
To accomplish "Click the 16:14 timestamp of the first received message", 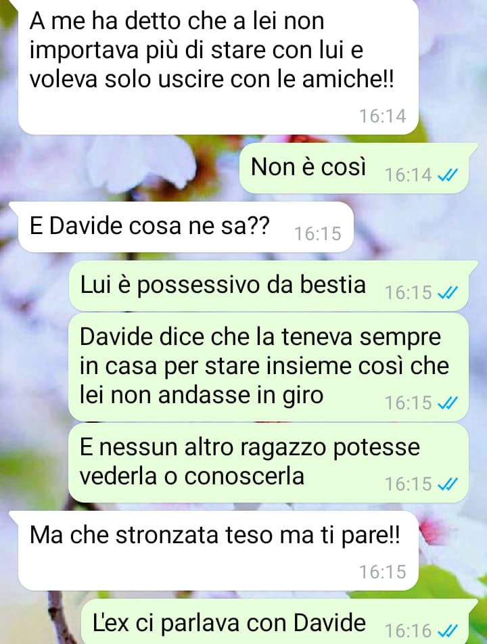I will 383,116.
